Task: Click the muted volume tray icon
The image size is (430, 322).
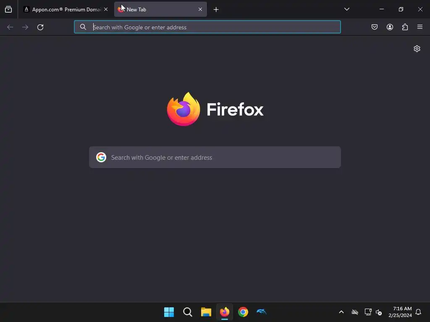Action: [379, 312]
